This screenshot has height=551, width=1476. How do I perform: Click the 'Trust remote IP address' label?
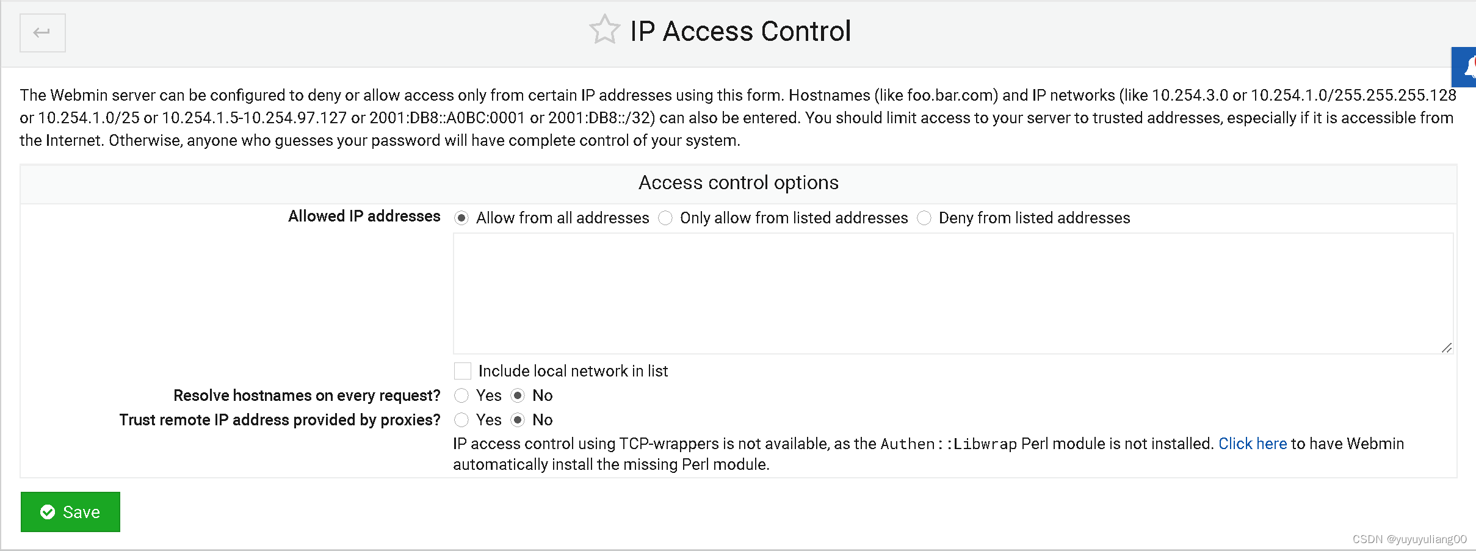279,420
